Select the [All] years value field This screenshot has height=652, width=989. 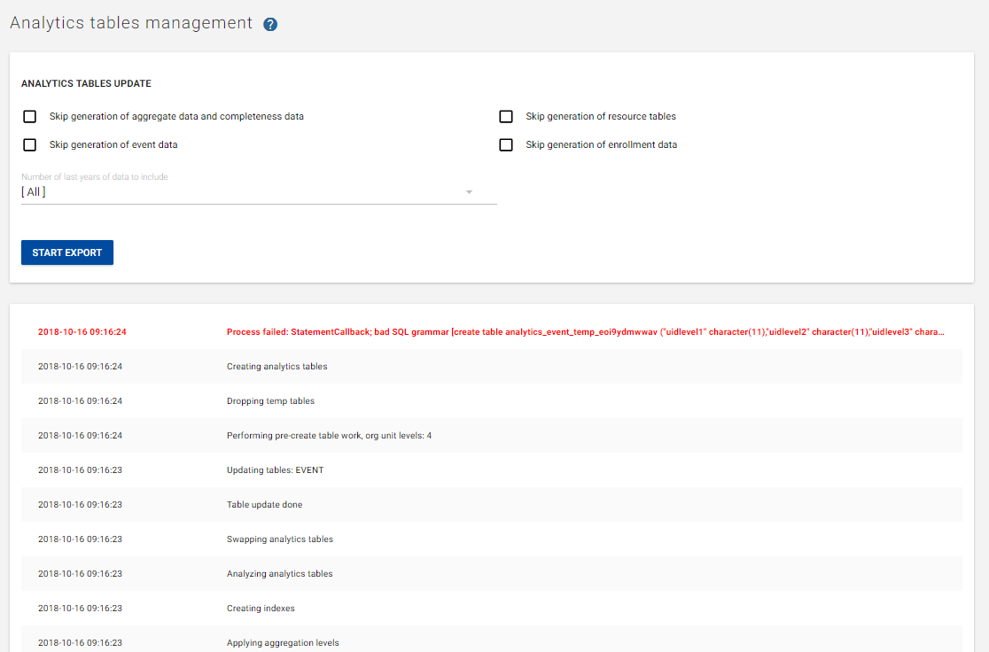coord(239,192)
